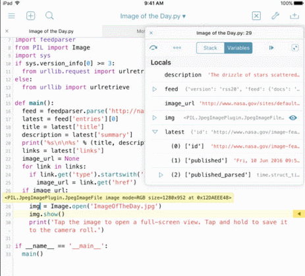The width and height of the screenshot is (305, 276).
Task: Open the file title dropdown 'Image of the Day.py'
Action: point(153,16)
